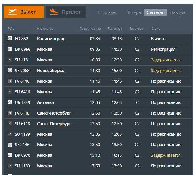Click the refresh icon next to Обновить

(100, 12)
